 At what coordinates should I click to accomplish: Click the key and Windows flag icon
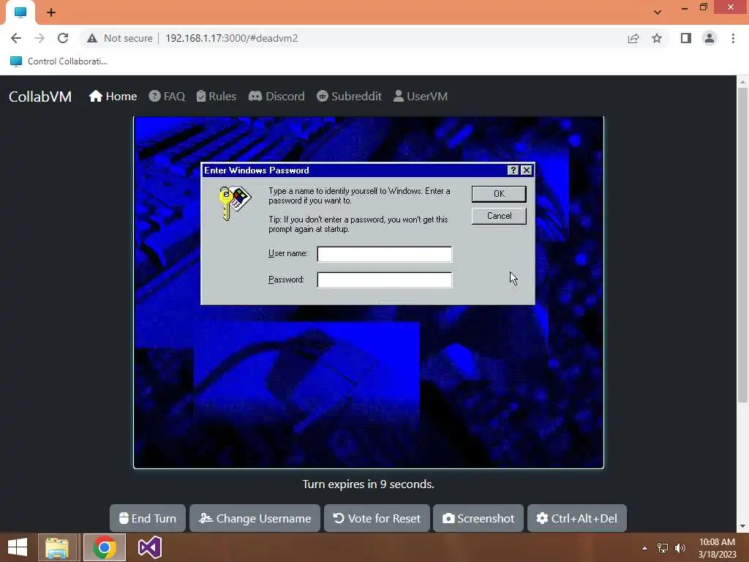tap(235, 203)
